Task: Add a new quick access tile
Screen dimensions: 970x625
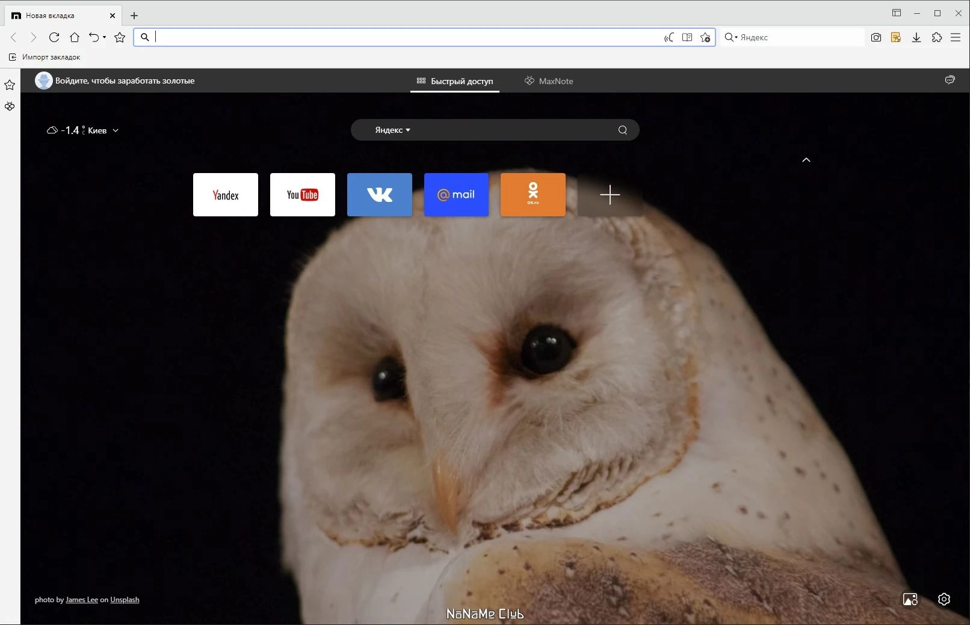Action: [x=610, y=195]
